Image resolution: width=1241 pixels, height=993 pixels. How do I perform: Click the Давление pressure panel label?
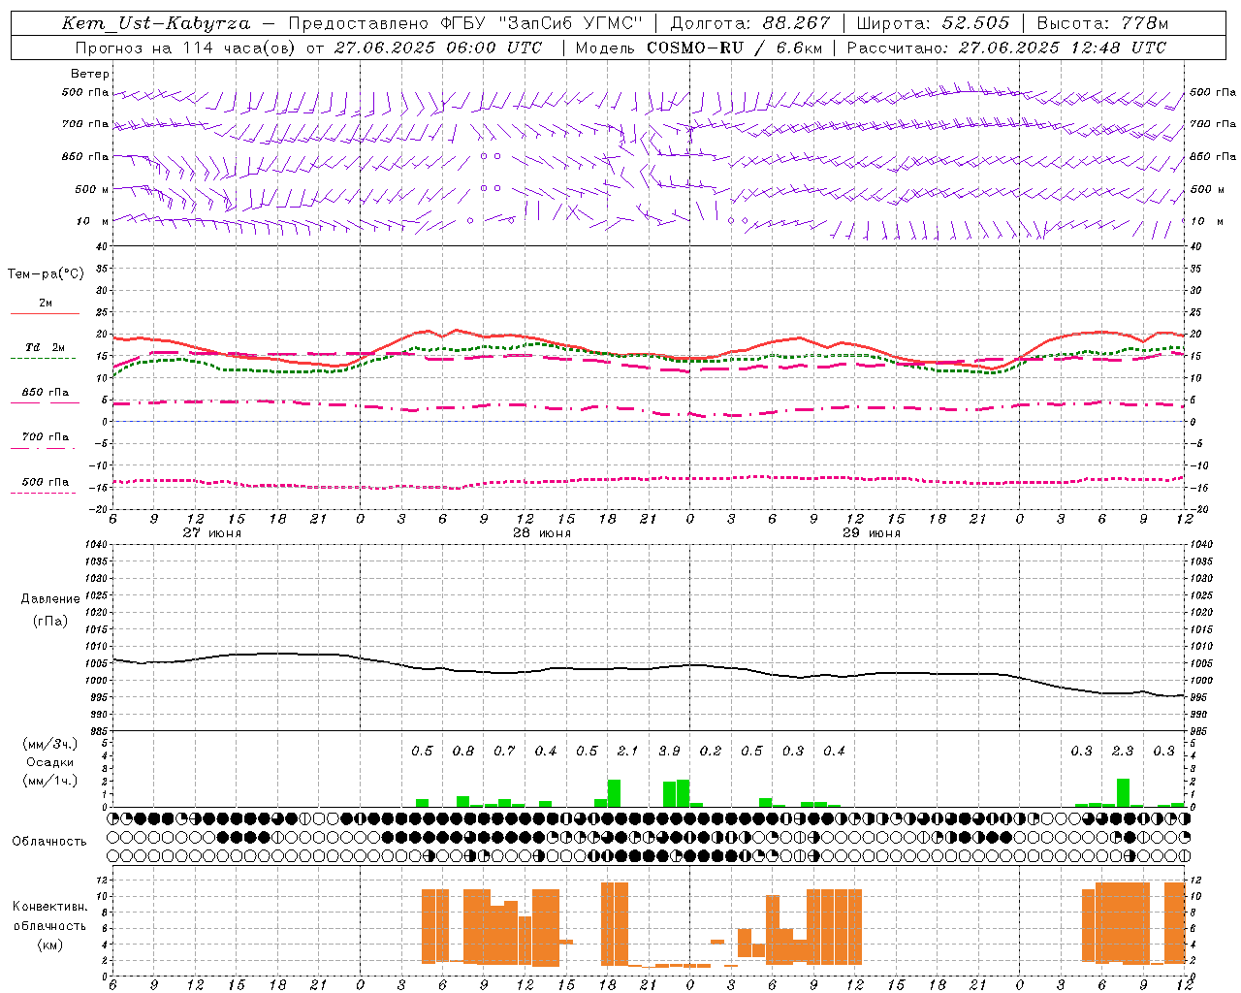(50, 599)
